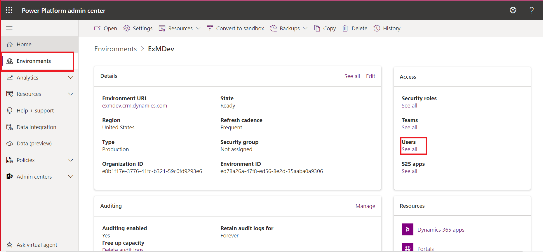Click the toolbar Resources icon
The image size is (543, 252).
coord(162,28)
